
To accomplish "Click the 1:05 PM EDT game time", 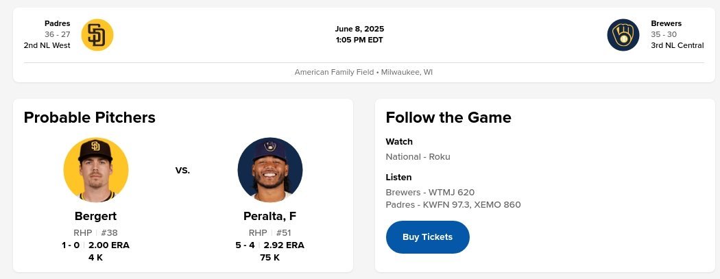I will click(x=359, y=40).
